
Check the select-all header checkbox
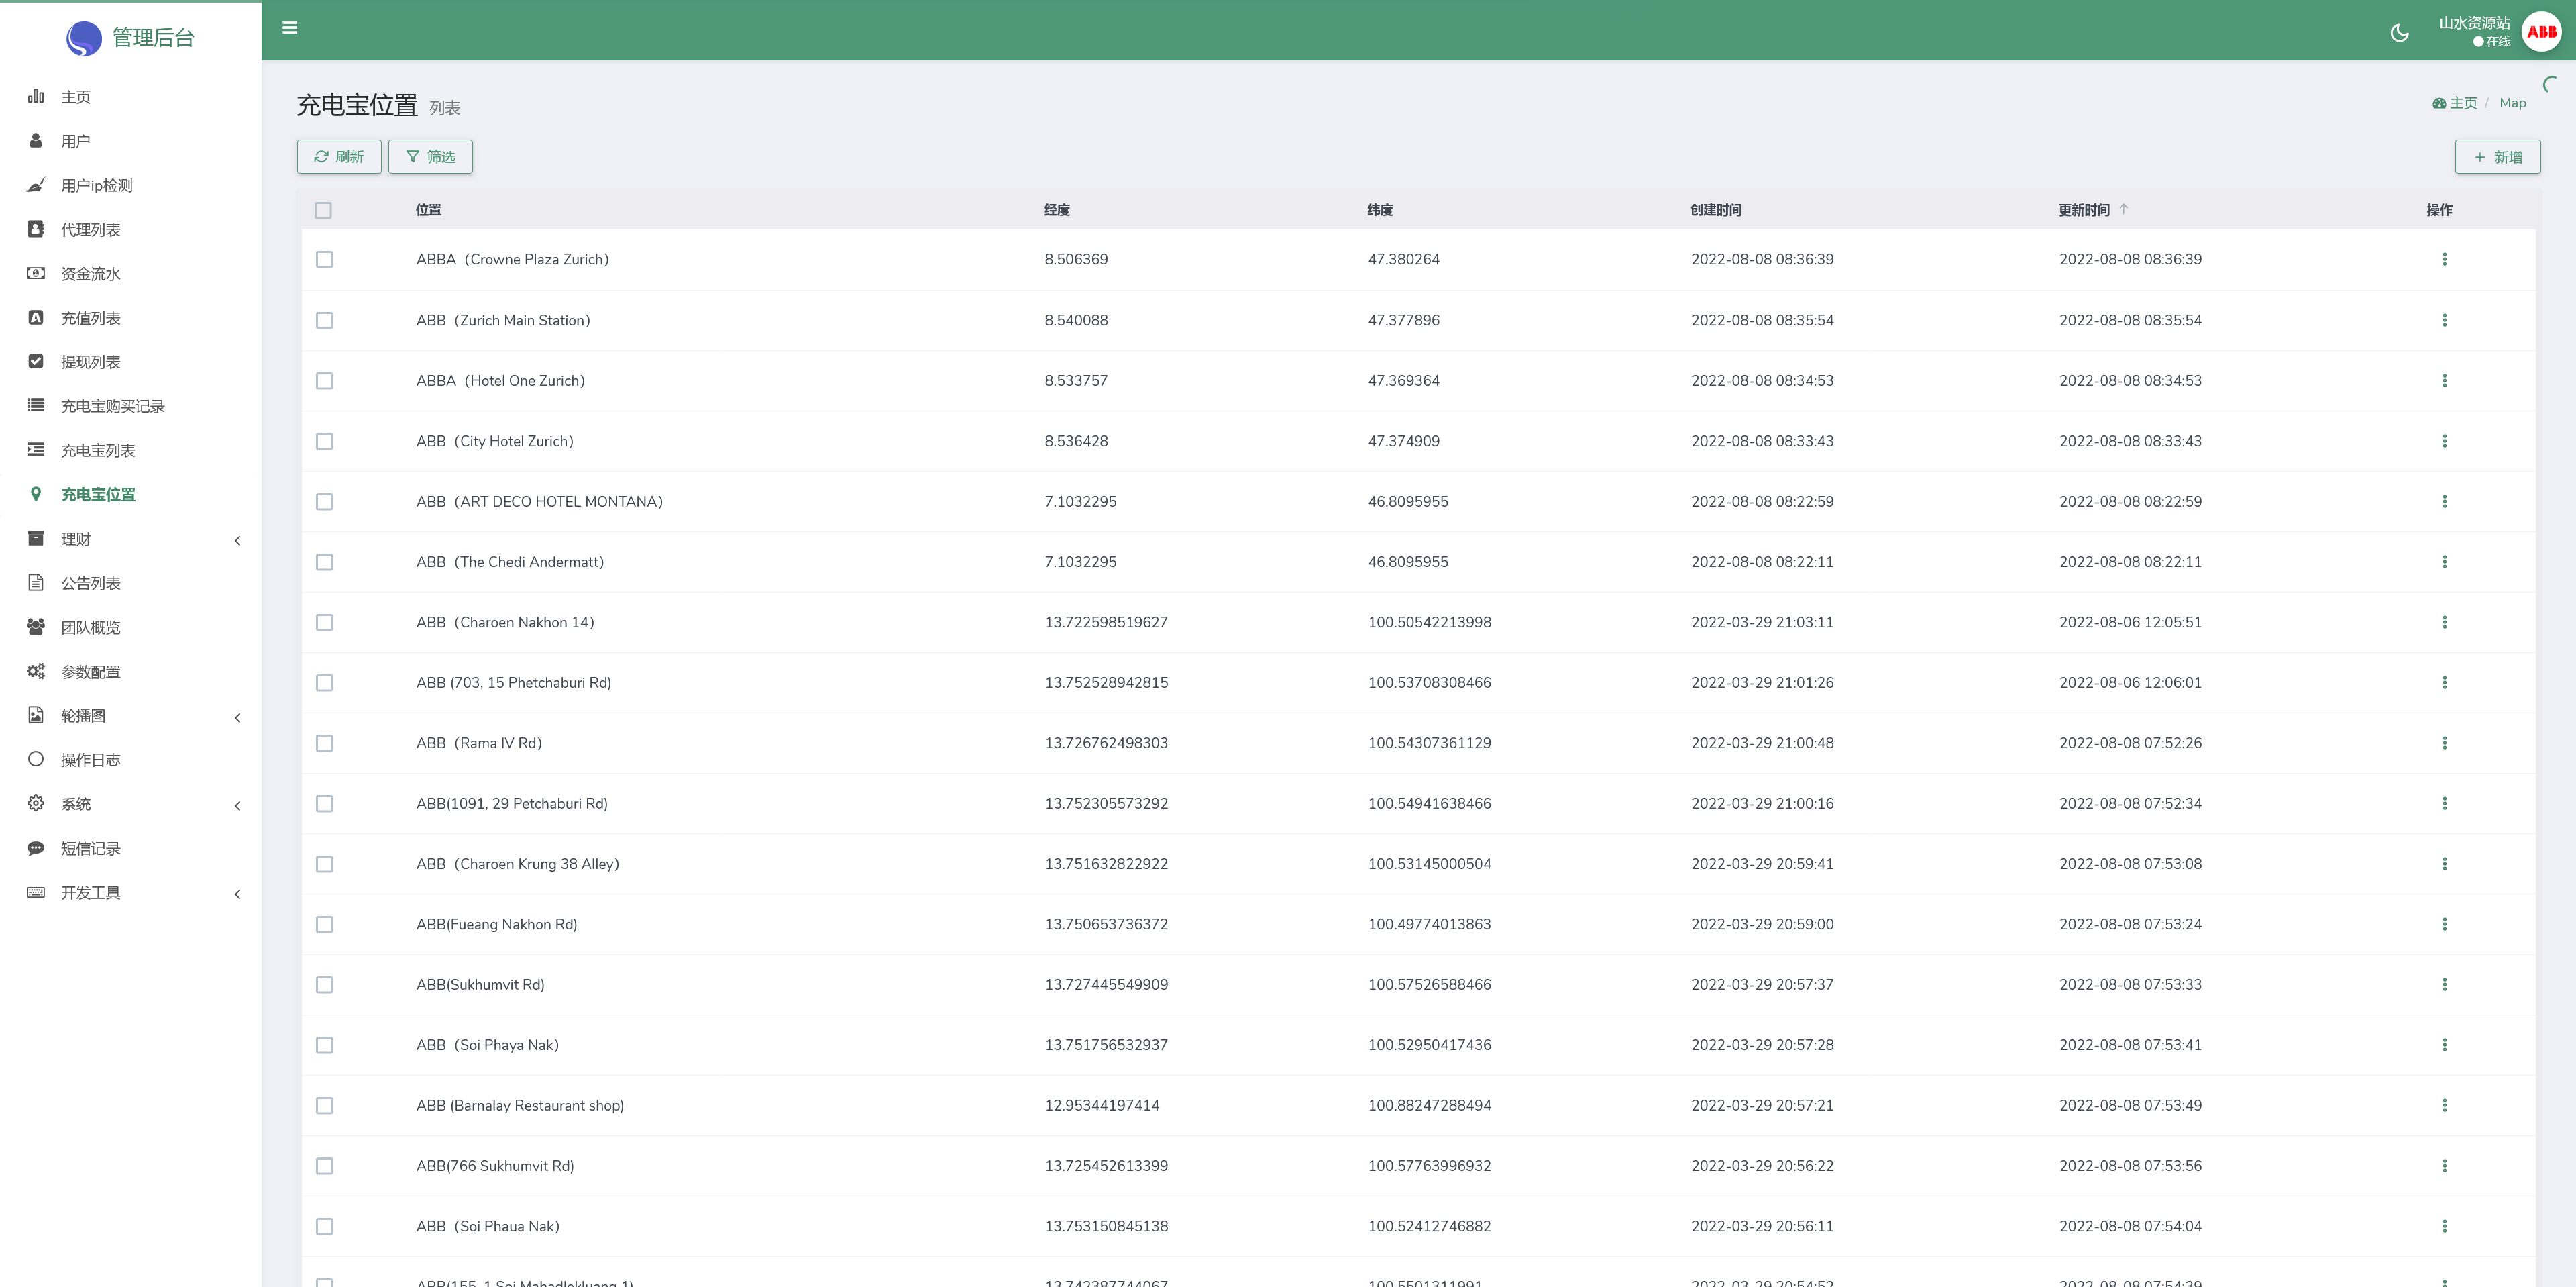point(323,210)
